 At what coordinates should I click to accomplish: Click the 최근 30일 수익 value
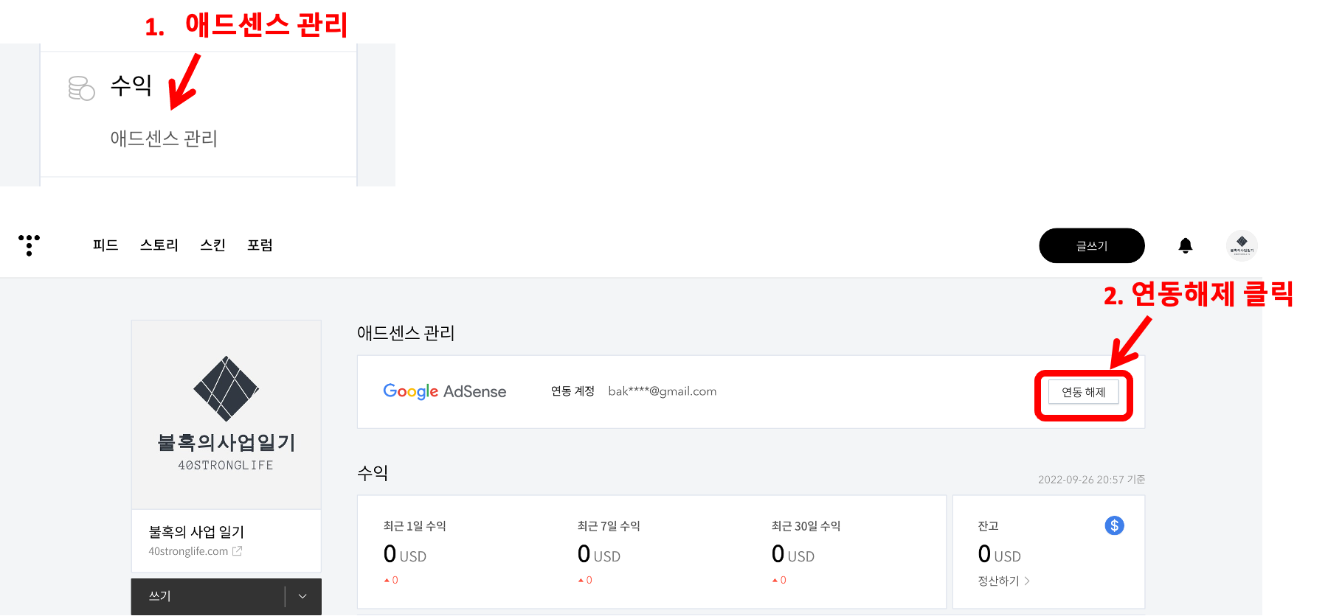pyautogui.click(x=792, y=554)
